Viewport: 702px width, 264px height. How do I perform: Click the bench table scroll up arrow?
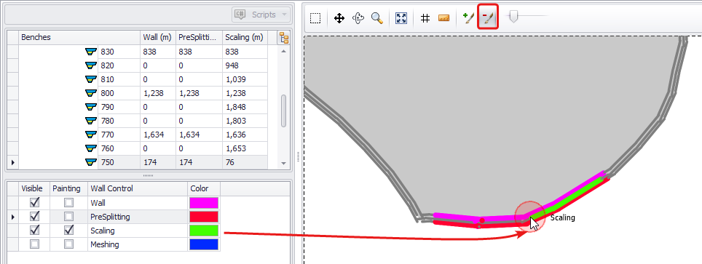(x=283, y=52)
